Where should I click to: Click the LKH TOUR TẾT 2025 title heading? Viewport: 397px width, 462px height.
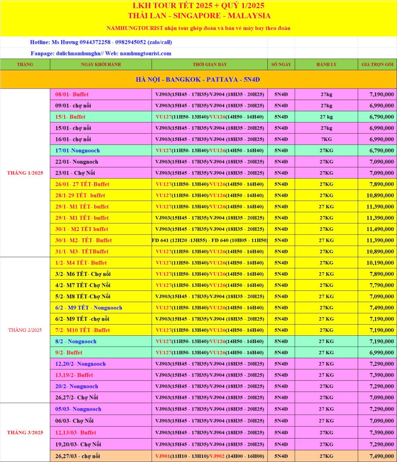(x=198, y=6)
